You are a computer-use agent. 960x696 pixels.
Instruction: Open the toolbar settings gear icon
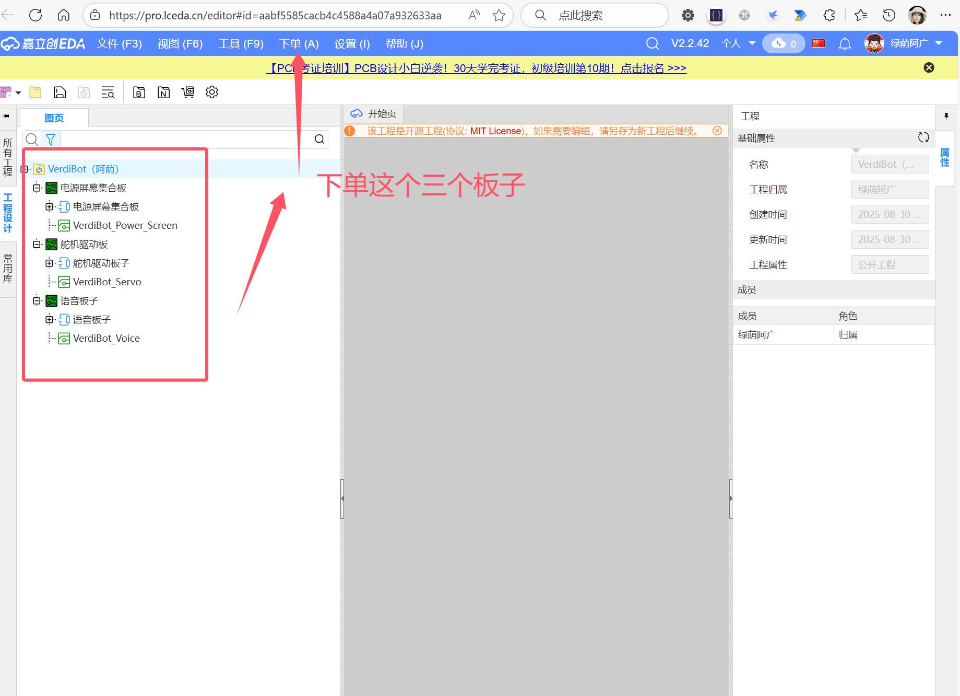211,92
